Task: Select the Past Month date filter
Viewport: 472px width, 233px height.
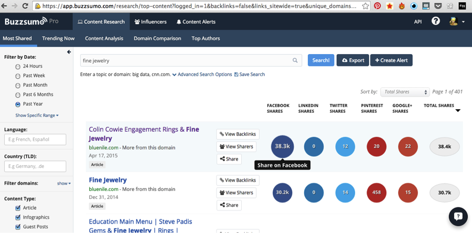Action: [x=18, y=85]
